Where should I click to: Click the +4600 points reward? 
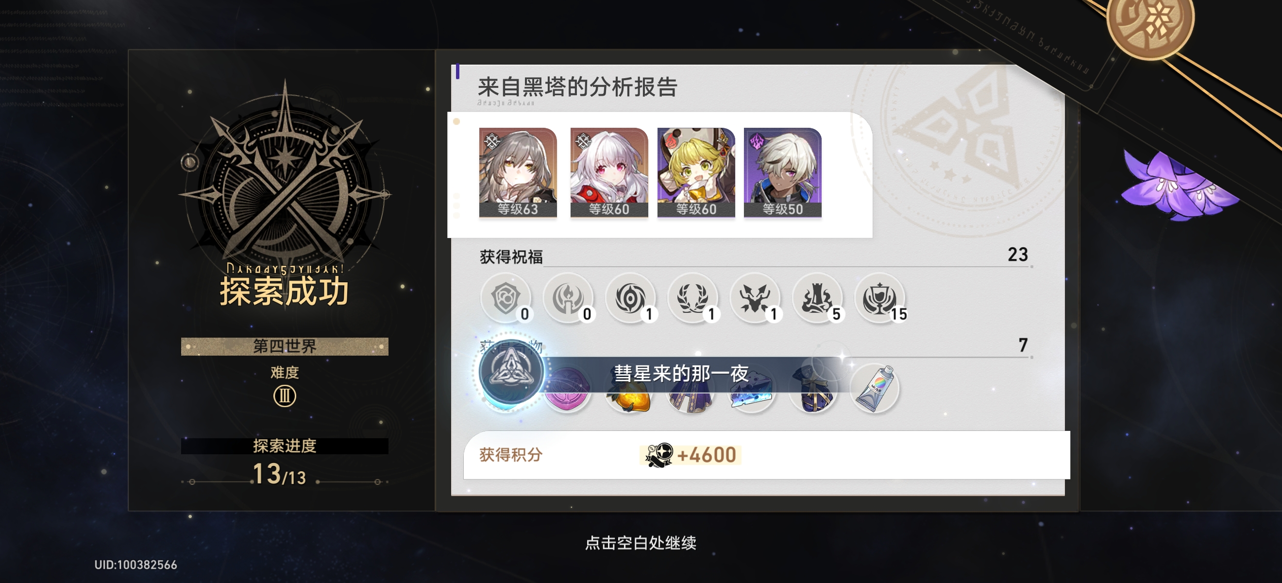point(690,455)
